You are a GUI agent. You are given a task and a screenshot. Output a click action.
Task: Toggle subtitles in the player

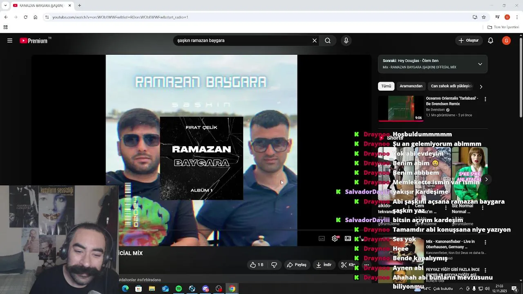tap(322, 238)
